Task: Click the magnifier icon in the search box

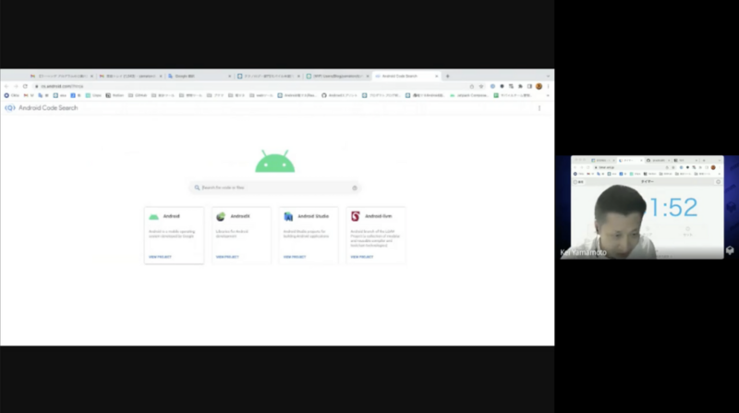Action: tap(197, 188)
